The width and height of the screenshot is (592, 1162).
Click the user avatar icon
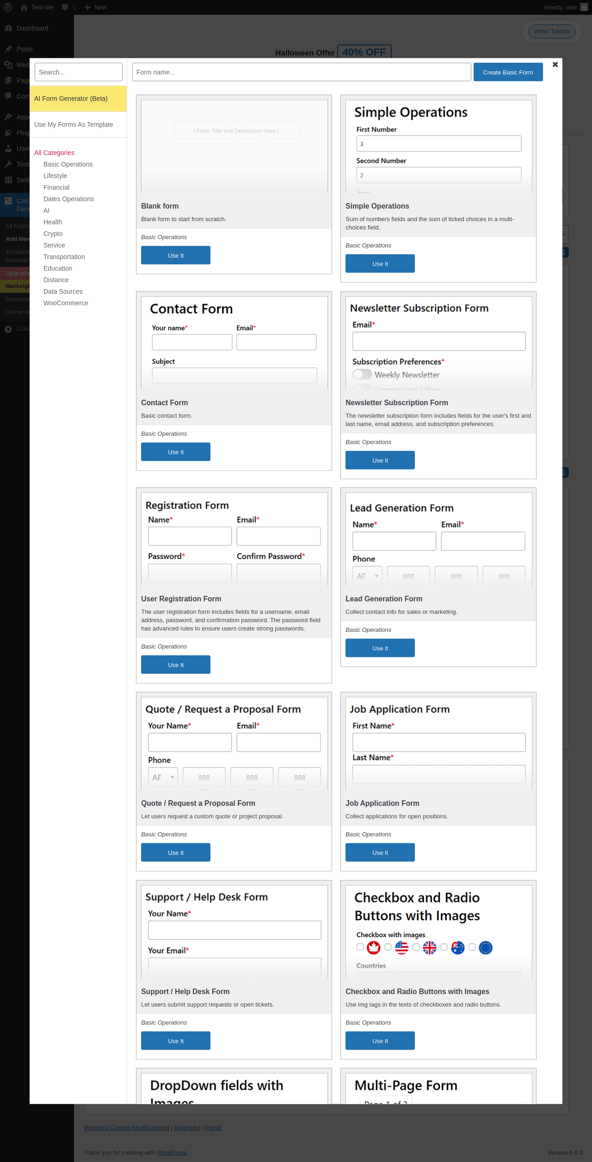[584, 7]
